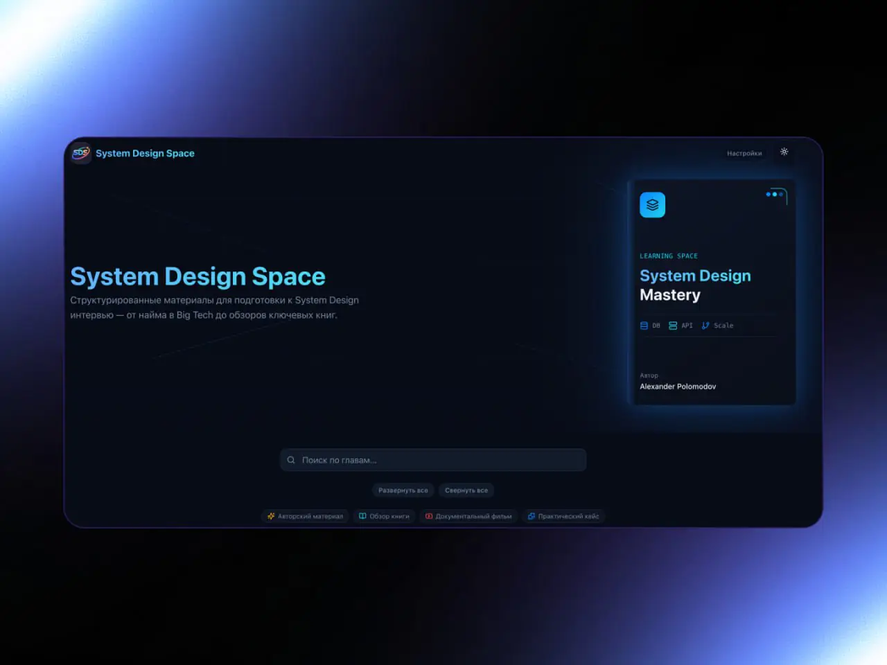887x665 pixels.
Task: Toggle the light theme sun icon
Action: click(784, 152)
